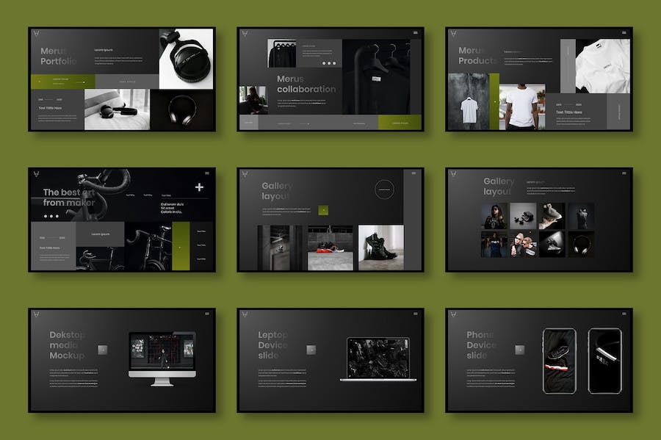
Task: Click the logo on Merus Portfolio slide
Action: coord(38,35)
